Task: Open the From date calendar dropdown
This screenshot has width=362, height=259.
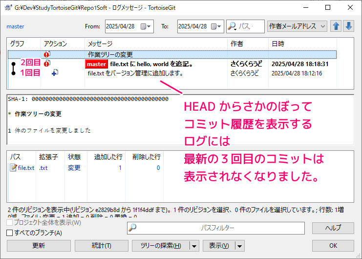Action: 146,26
